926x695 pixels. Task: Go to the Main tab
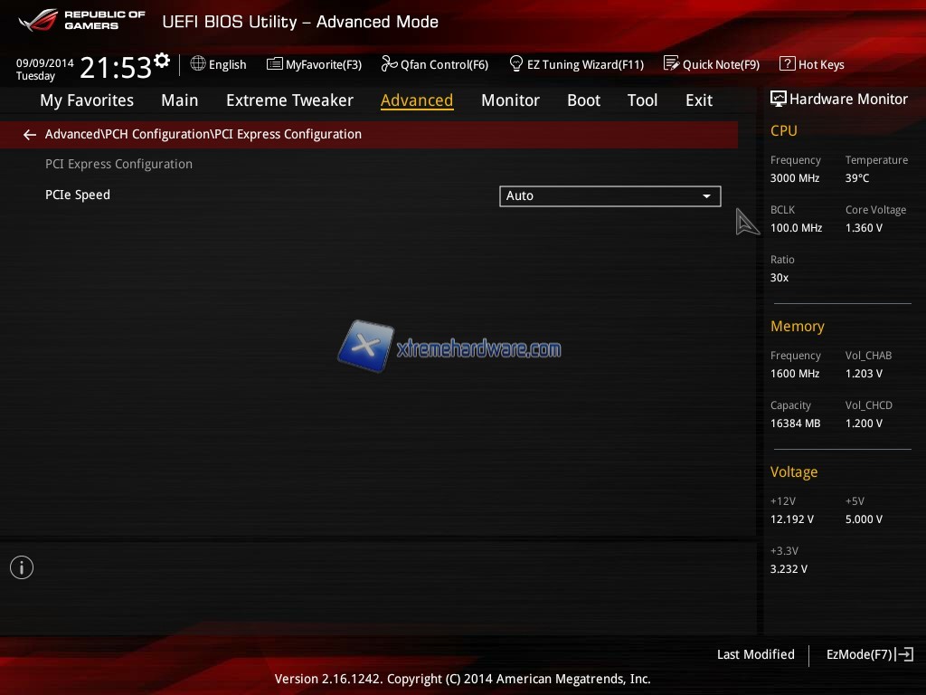(179, 100)
